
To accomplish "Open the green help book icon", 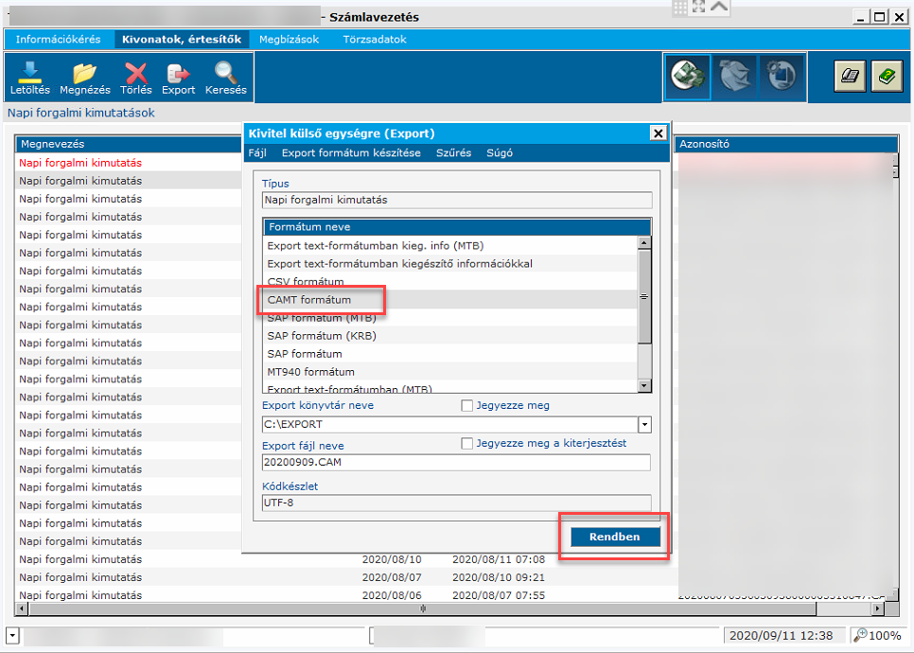I will point(887,76).
